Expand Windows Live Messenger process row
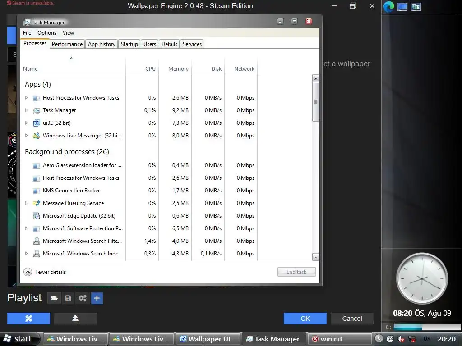 [26, 136]
